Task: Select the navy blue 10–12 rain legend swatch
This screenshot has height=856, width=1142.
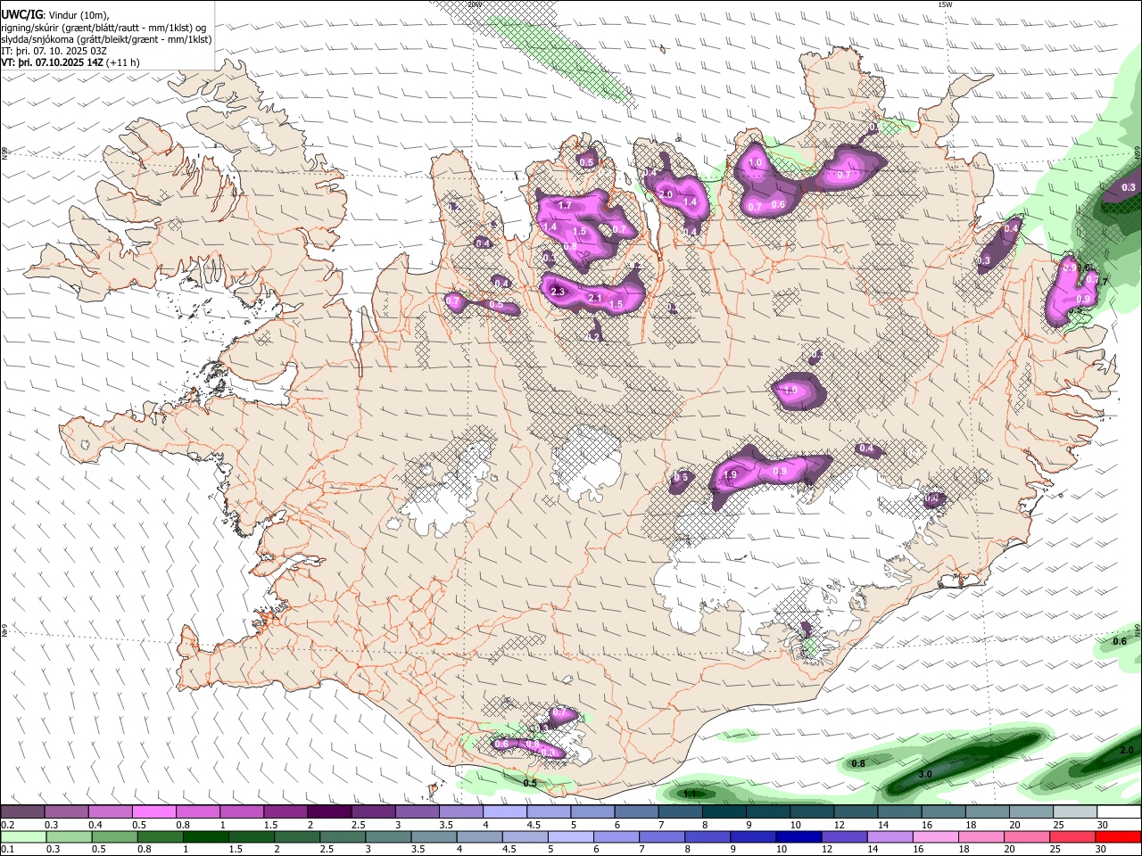Action: point(799,836)
